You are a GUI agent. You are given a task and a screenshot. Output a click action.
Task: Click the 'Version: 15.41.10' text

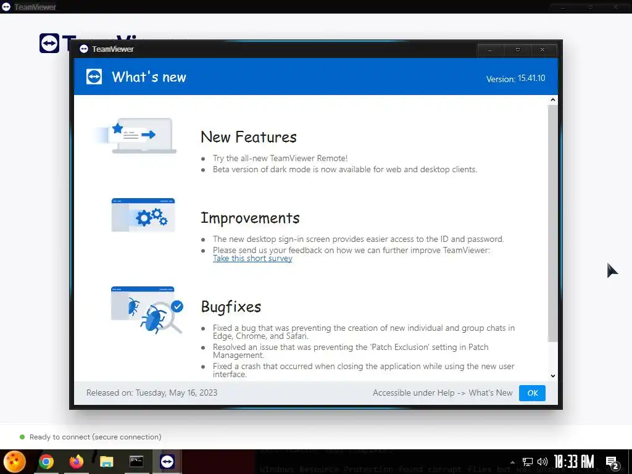pyautogui.click(x=515, y=78)
